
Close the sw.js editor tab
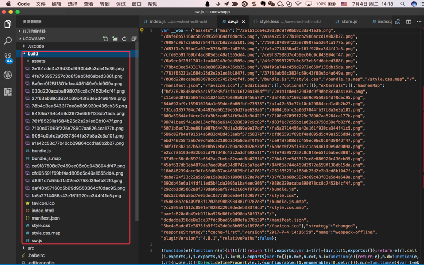pos(244,22)
